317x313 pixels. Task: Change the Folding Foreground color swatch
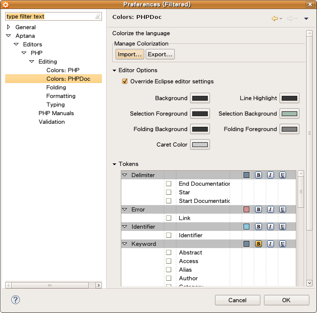[x=289, y=129]
